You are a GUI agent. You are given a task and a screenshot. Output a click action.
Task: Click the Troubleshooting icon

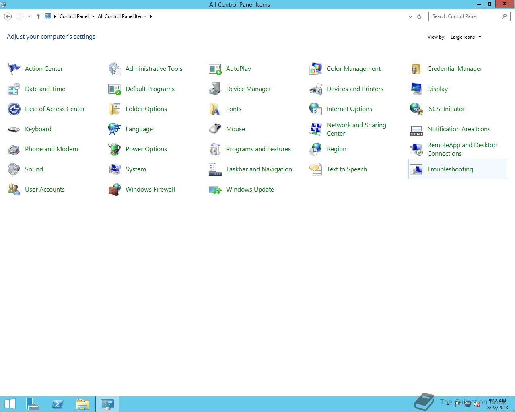(416, 169)
